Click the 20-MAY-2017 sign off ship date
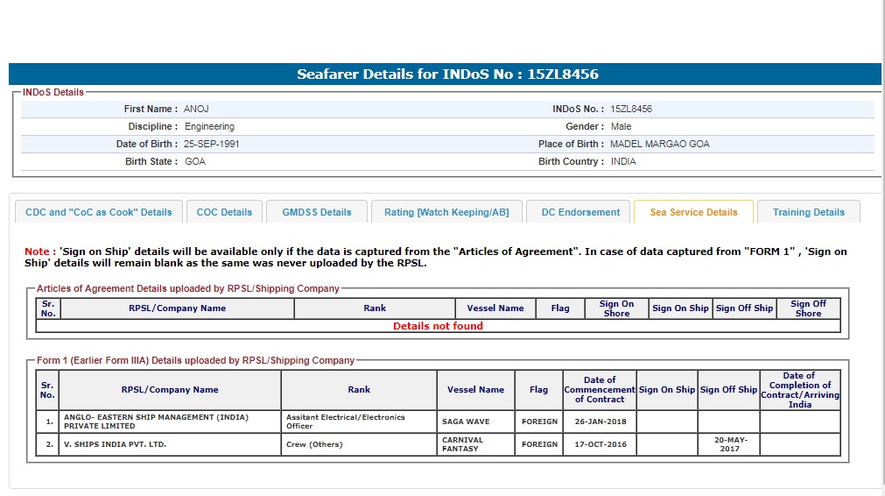 coord(728,444)
